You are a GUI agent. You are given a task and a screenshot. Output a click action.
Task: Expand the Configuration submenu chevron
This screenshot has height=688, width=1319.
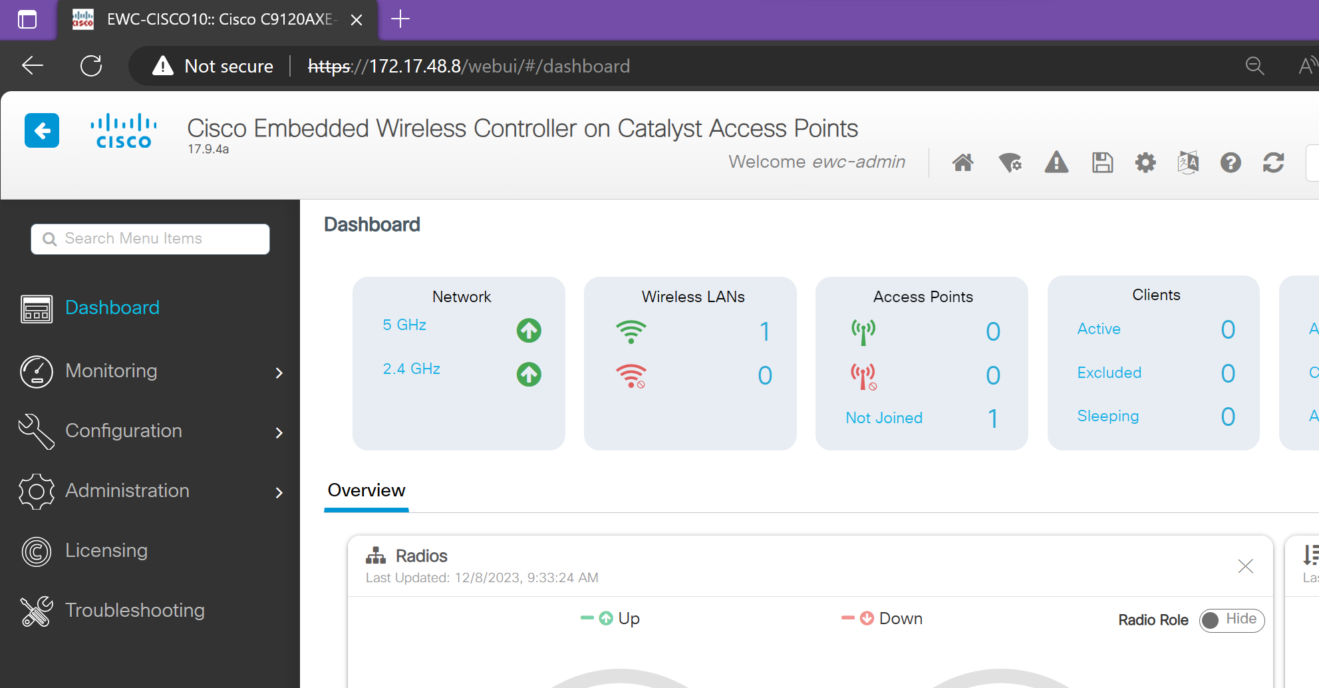coord(279,432)
